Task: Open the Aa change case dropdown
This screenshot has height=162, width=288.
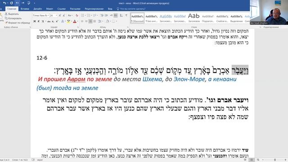Action: [x=70, y=15]
